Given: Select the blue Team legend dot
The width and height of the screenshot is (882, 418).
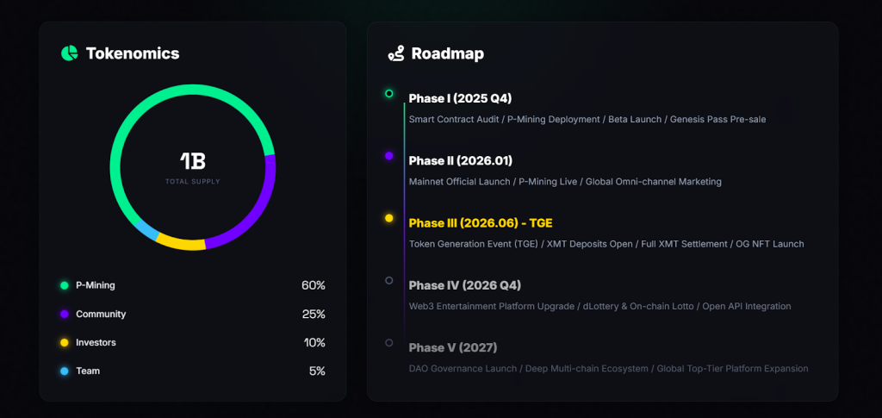Looking at the screenshot, I should (x=64, y=371).
